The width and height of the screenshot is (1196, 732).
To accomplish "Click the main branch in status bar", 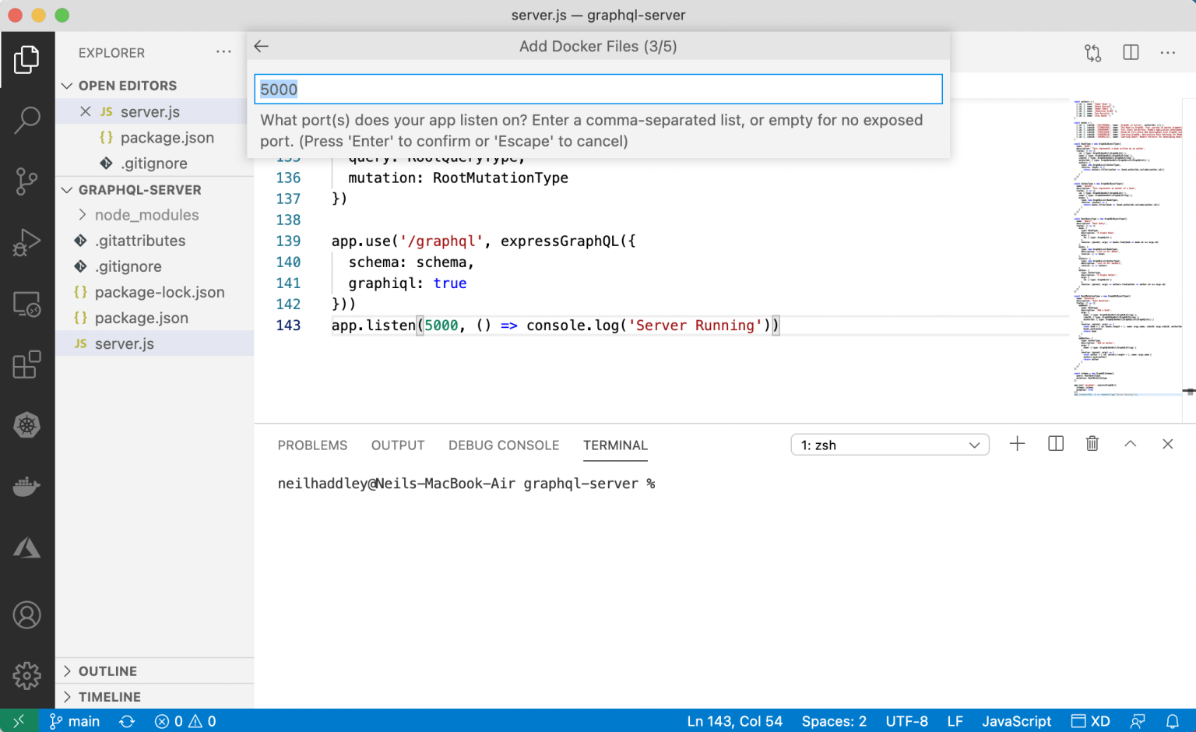I will 76,721.
